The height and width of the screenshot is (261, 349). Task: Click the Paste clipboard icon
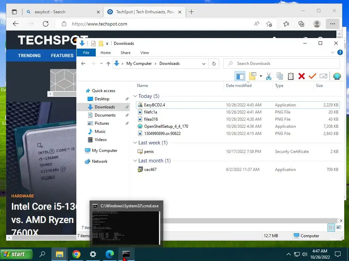click(x=290, y=76)
